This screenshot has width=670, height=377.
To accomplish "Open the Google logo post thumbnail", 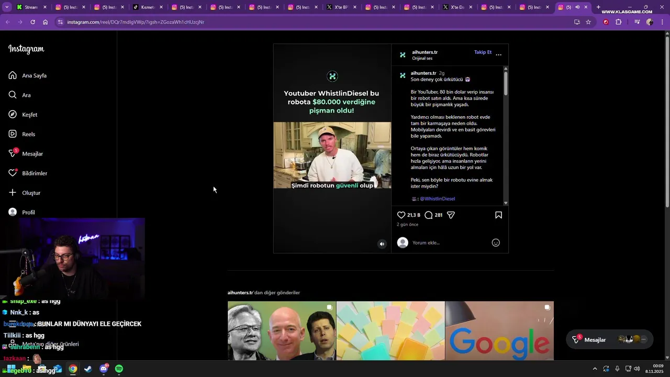I will point(499,330).
